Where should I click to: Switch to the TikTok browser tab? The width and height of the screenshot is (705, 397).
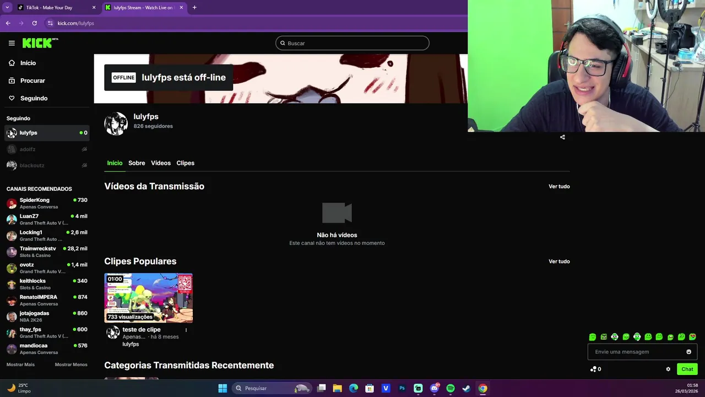pos(55,8)
